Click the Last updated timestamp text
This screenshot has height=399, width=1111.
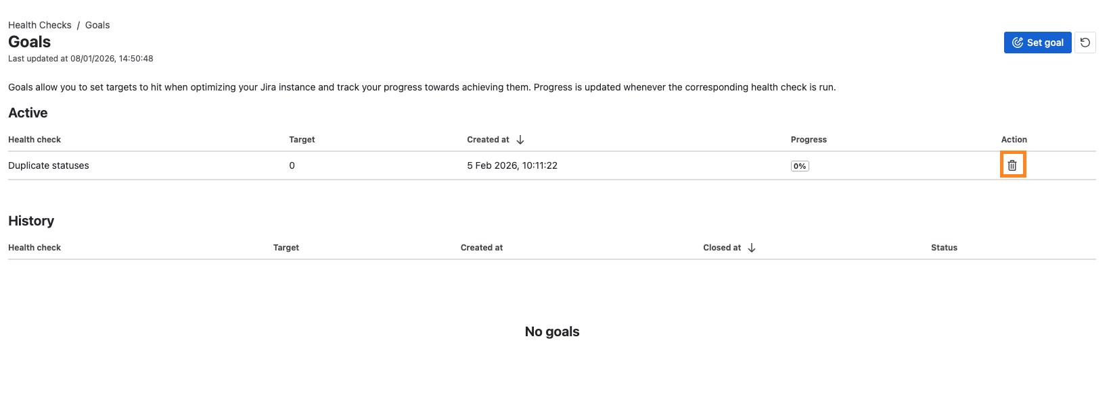tap(81, 58)
